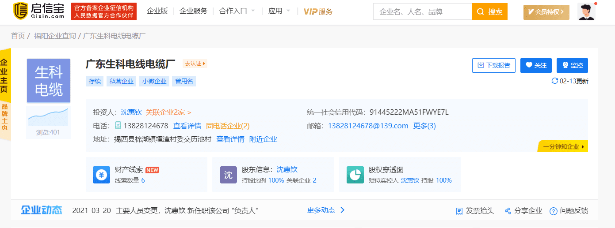615x228 pixels.
Task: Expand the 一分钟知企业 banner
Action: point(563,146)
